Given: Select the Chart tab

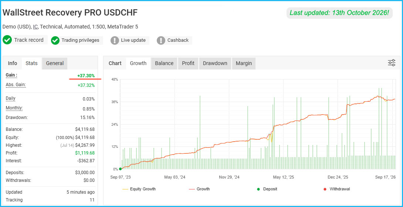Looking at the screenshot, I should (115, 63).
